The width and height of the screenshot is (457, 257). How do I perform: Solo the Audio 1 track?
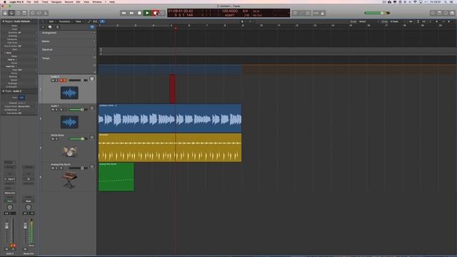56,109
